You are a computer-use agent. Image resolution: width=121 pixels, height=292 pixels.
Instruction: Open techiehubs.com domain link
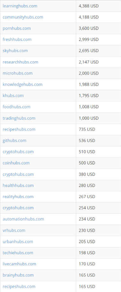pos(18,253)
